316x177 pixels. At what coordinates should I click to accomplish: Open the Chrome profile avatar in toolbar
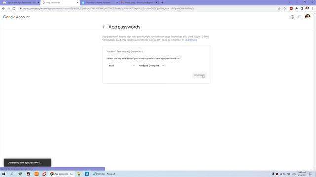tap(307, 8)
